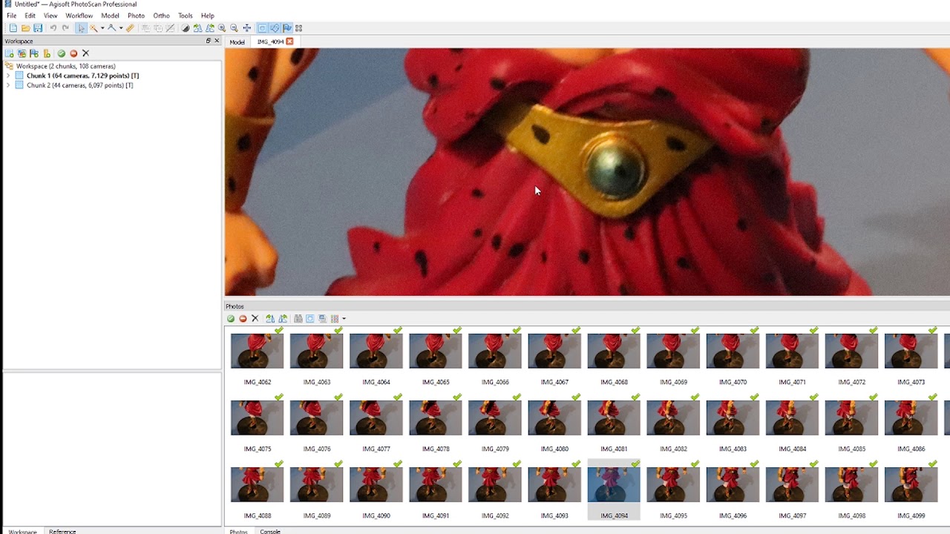The width and height of the screenshot is (950, 534).
Task: Select the magic wand selection tool
Action: click(94, 28)
